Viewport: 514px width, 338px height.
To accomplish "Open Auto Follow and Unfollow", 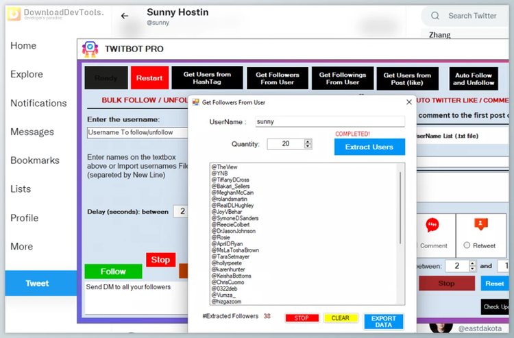I will tap(474, 79).
